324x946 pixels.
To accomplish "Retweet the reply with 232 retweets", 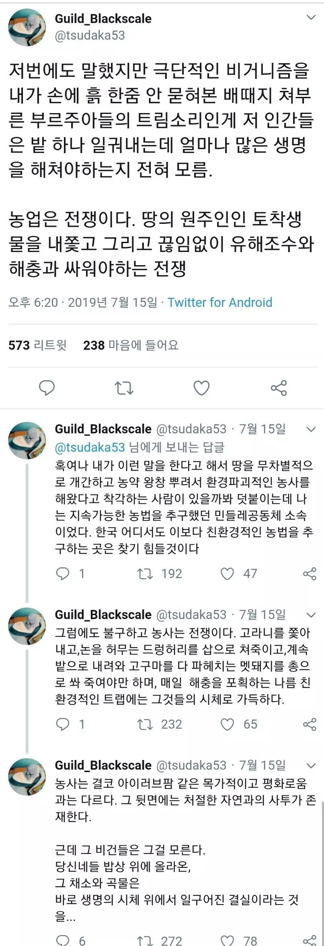I will point(145,724).
